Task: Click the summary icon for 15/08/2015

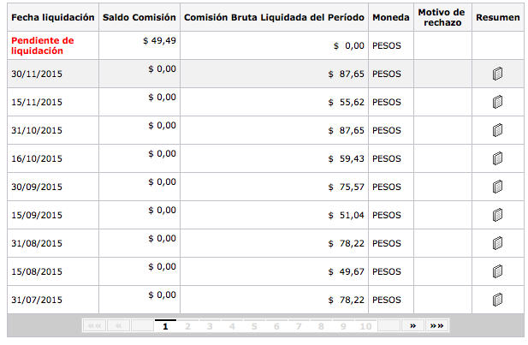Action: pos(497,272)
